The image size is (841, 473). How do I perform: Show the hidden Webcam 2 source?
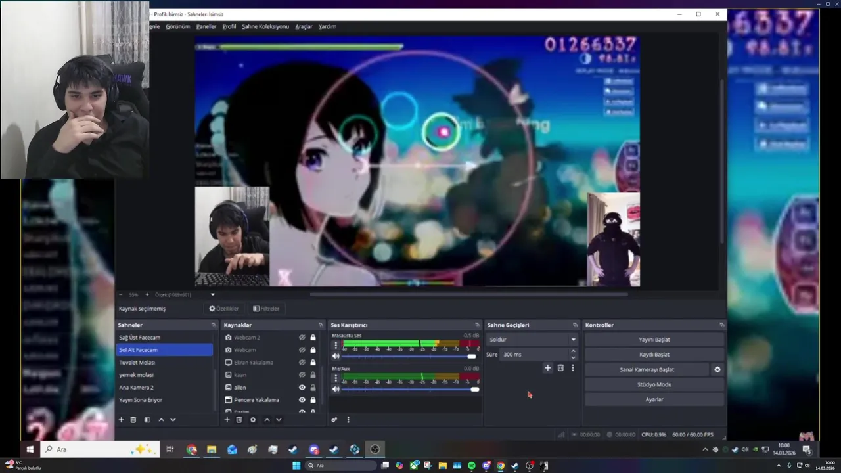click(302, 337)
